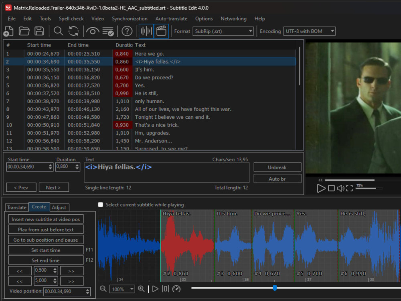Open the Edit menu

(27, 19)
